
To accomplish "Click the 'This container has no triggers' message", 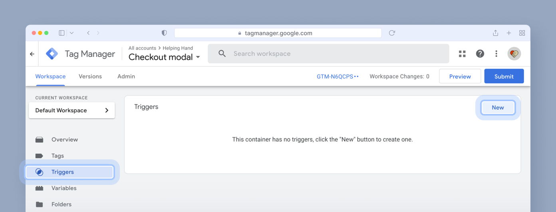I will (x=322, y=139).
